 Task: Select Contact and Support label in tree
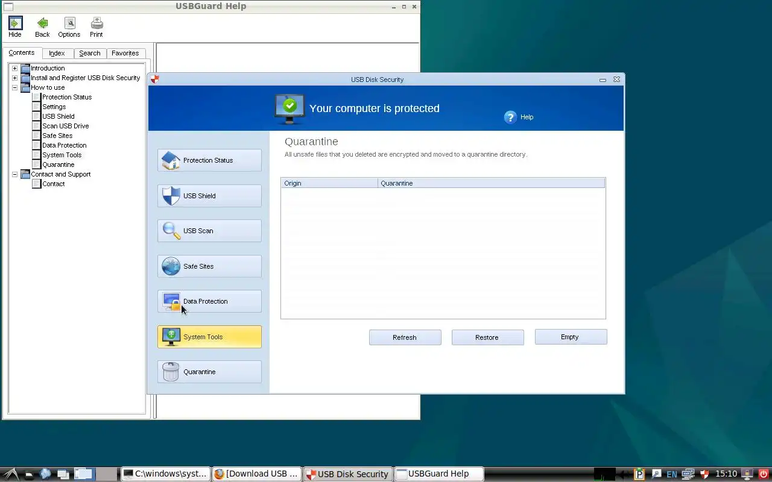tap(61, 174)
